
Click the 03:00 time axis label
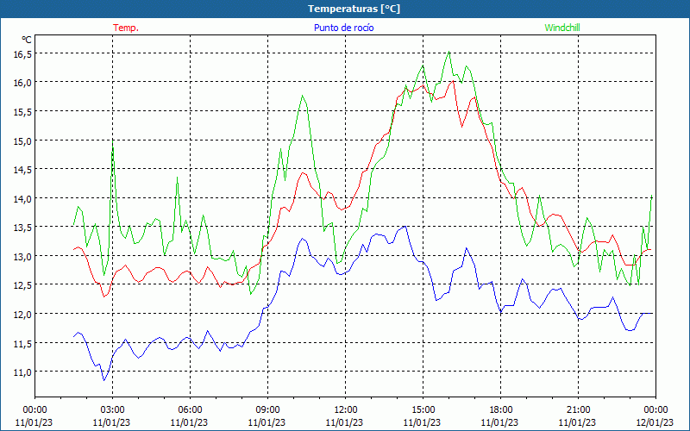tap(112, 409)
